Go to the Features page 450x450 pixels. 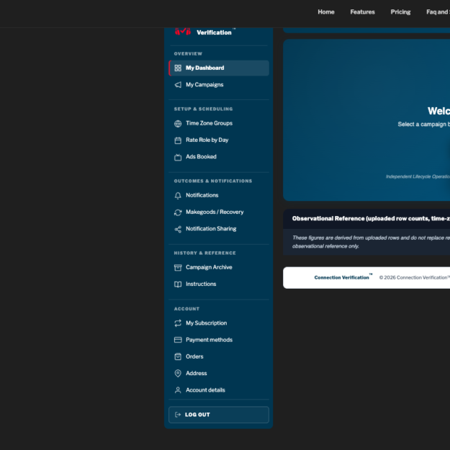click(x=362, y=12)
